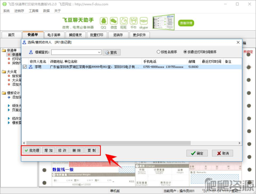Click the 未锁定 red label
The image size is (256, 194).
tap(248, 52)
